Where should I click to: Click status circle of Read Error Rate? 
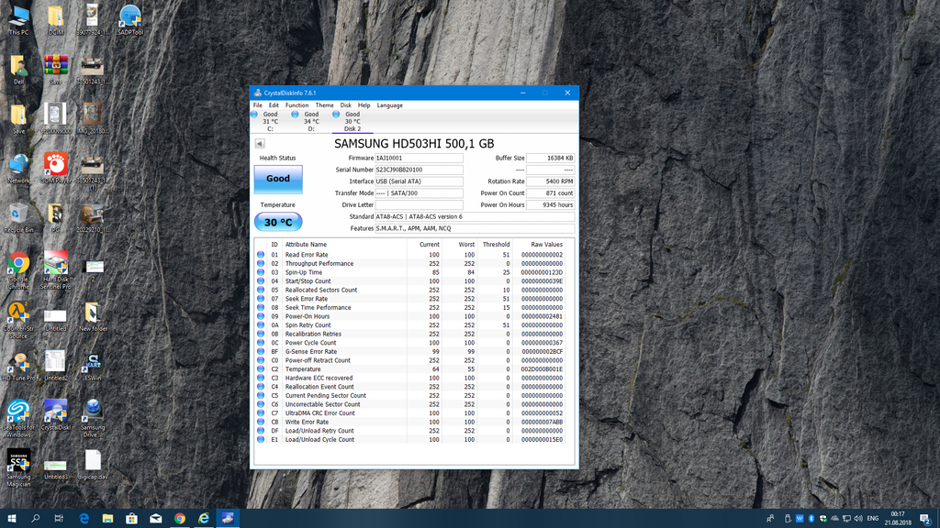coord(261,255)
